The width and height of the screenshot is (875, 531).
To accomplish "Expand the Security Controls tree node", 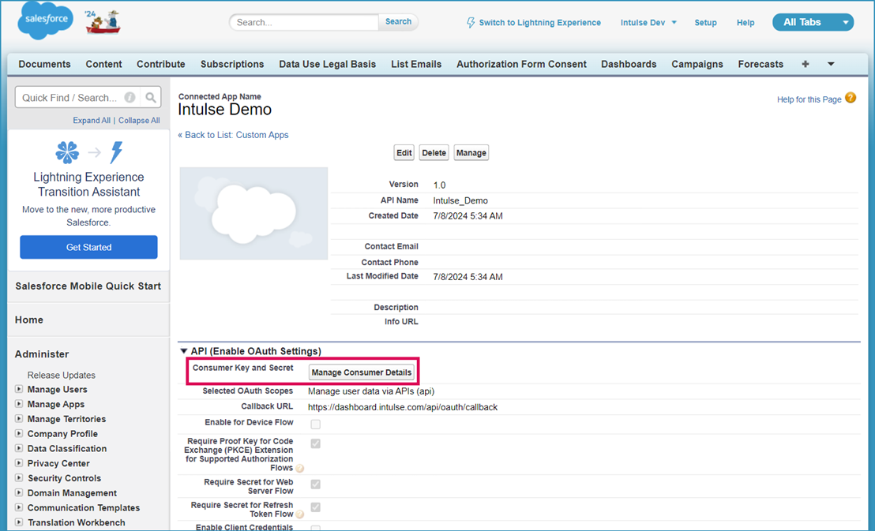I will click(19, 478).
